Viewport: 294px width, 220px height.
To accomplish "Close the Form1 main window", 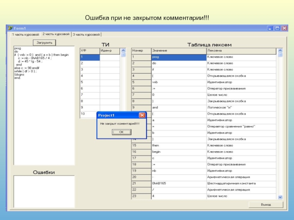I will (284, 28).
